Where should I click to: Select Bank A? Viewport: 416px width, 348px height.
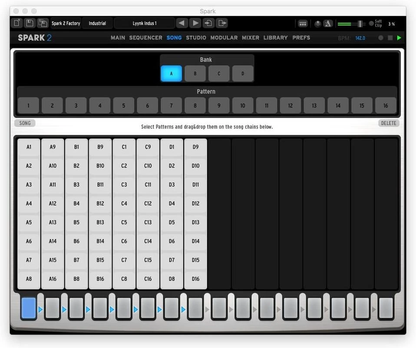pos(171,73)
